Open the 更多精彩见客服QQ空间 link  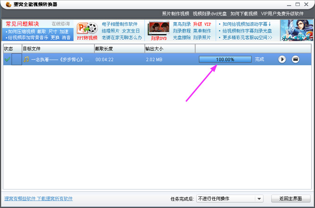tap(247, 37)
